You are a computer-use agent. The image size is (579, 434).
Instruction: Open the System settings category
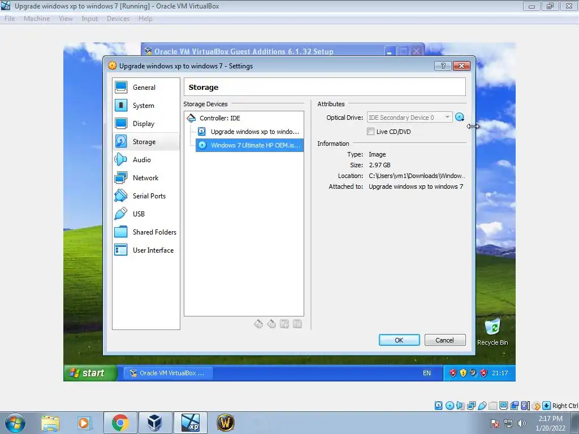[146, 106]
